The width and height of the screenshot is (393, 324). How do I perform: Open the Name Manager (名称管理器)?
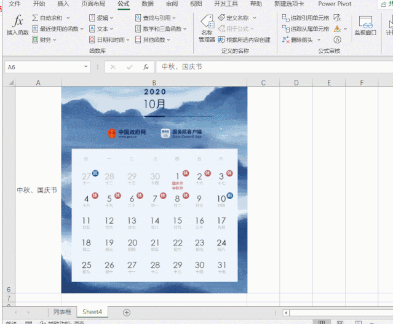[x=207, y=28]
